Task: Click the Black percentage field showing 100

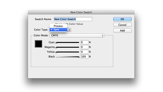Action: pos(85,57)
